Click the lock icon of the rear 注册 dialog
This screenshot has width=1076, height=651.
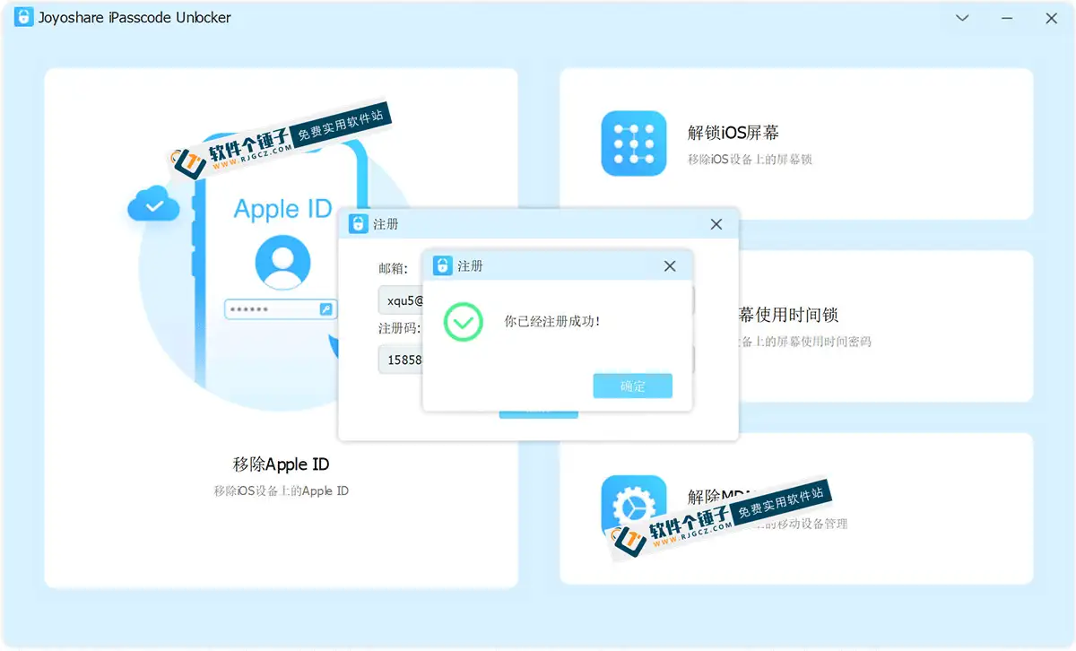click(x=358, y=224)
